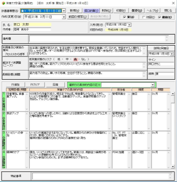177x182 pixels.
Task: Save the plan with 保存(S)
Action: coord(137,10)
